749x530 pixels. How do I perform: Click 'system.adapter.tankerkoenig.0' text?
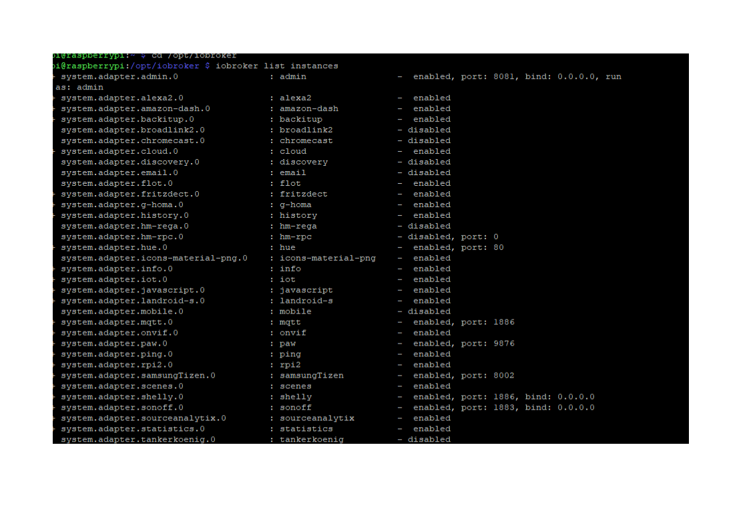click(138, 440)
